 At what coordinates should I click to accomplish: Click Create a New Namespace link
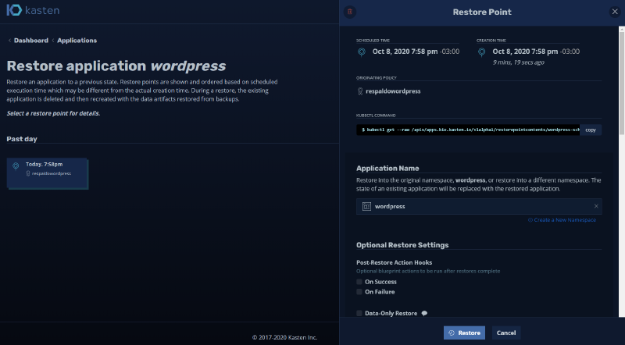pos(562,220)
